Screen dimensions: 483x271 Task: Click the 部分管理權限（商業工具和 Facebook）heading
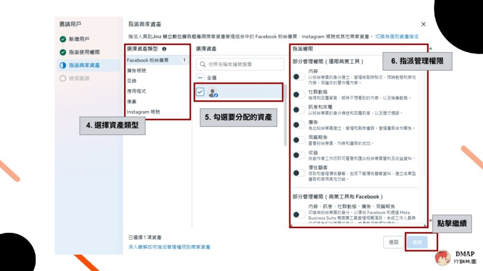point(338,197)
